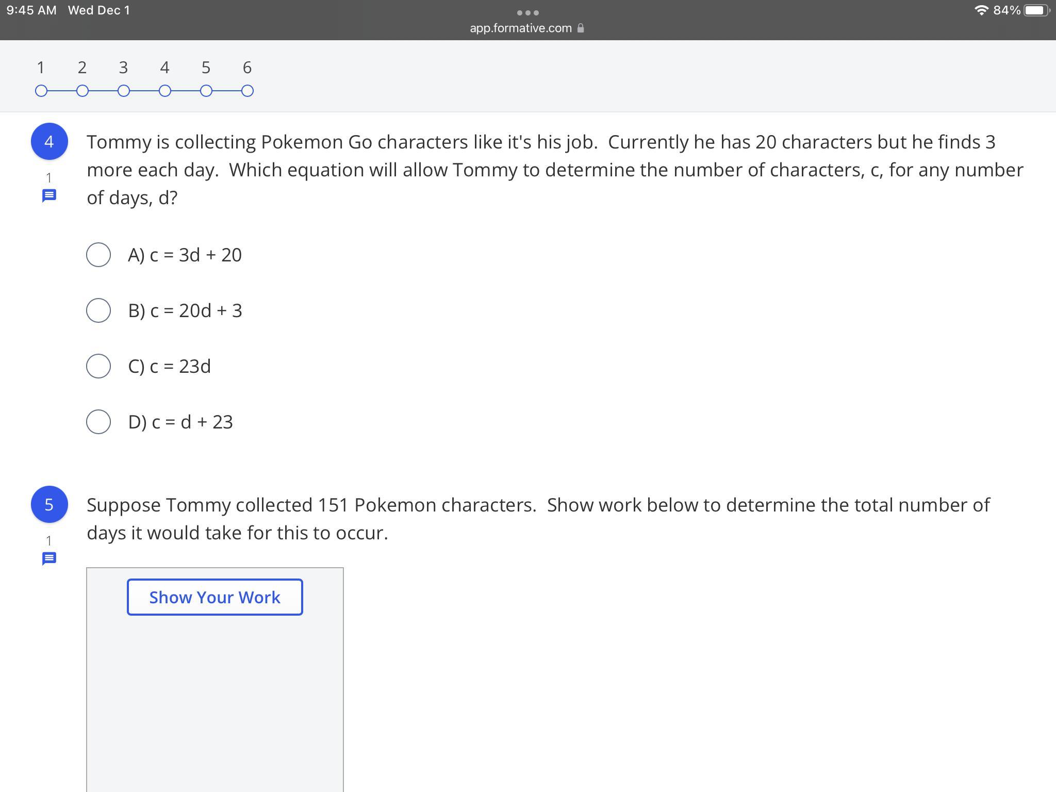This screenshot has width=1056, height=792.
Task: Jump to question 2 in progress bar
Action: 82,91
